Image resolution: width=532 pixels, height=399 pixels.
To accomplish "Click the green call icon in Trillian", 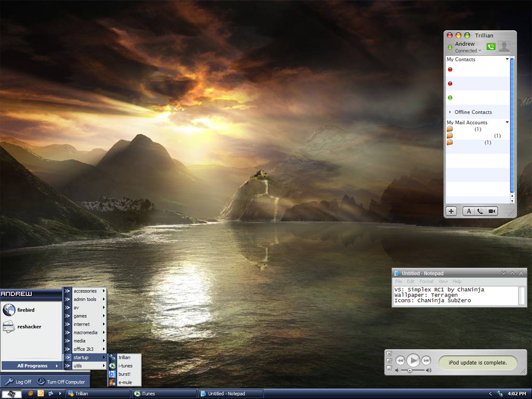I will pos(490,47).
